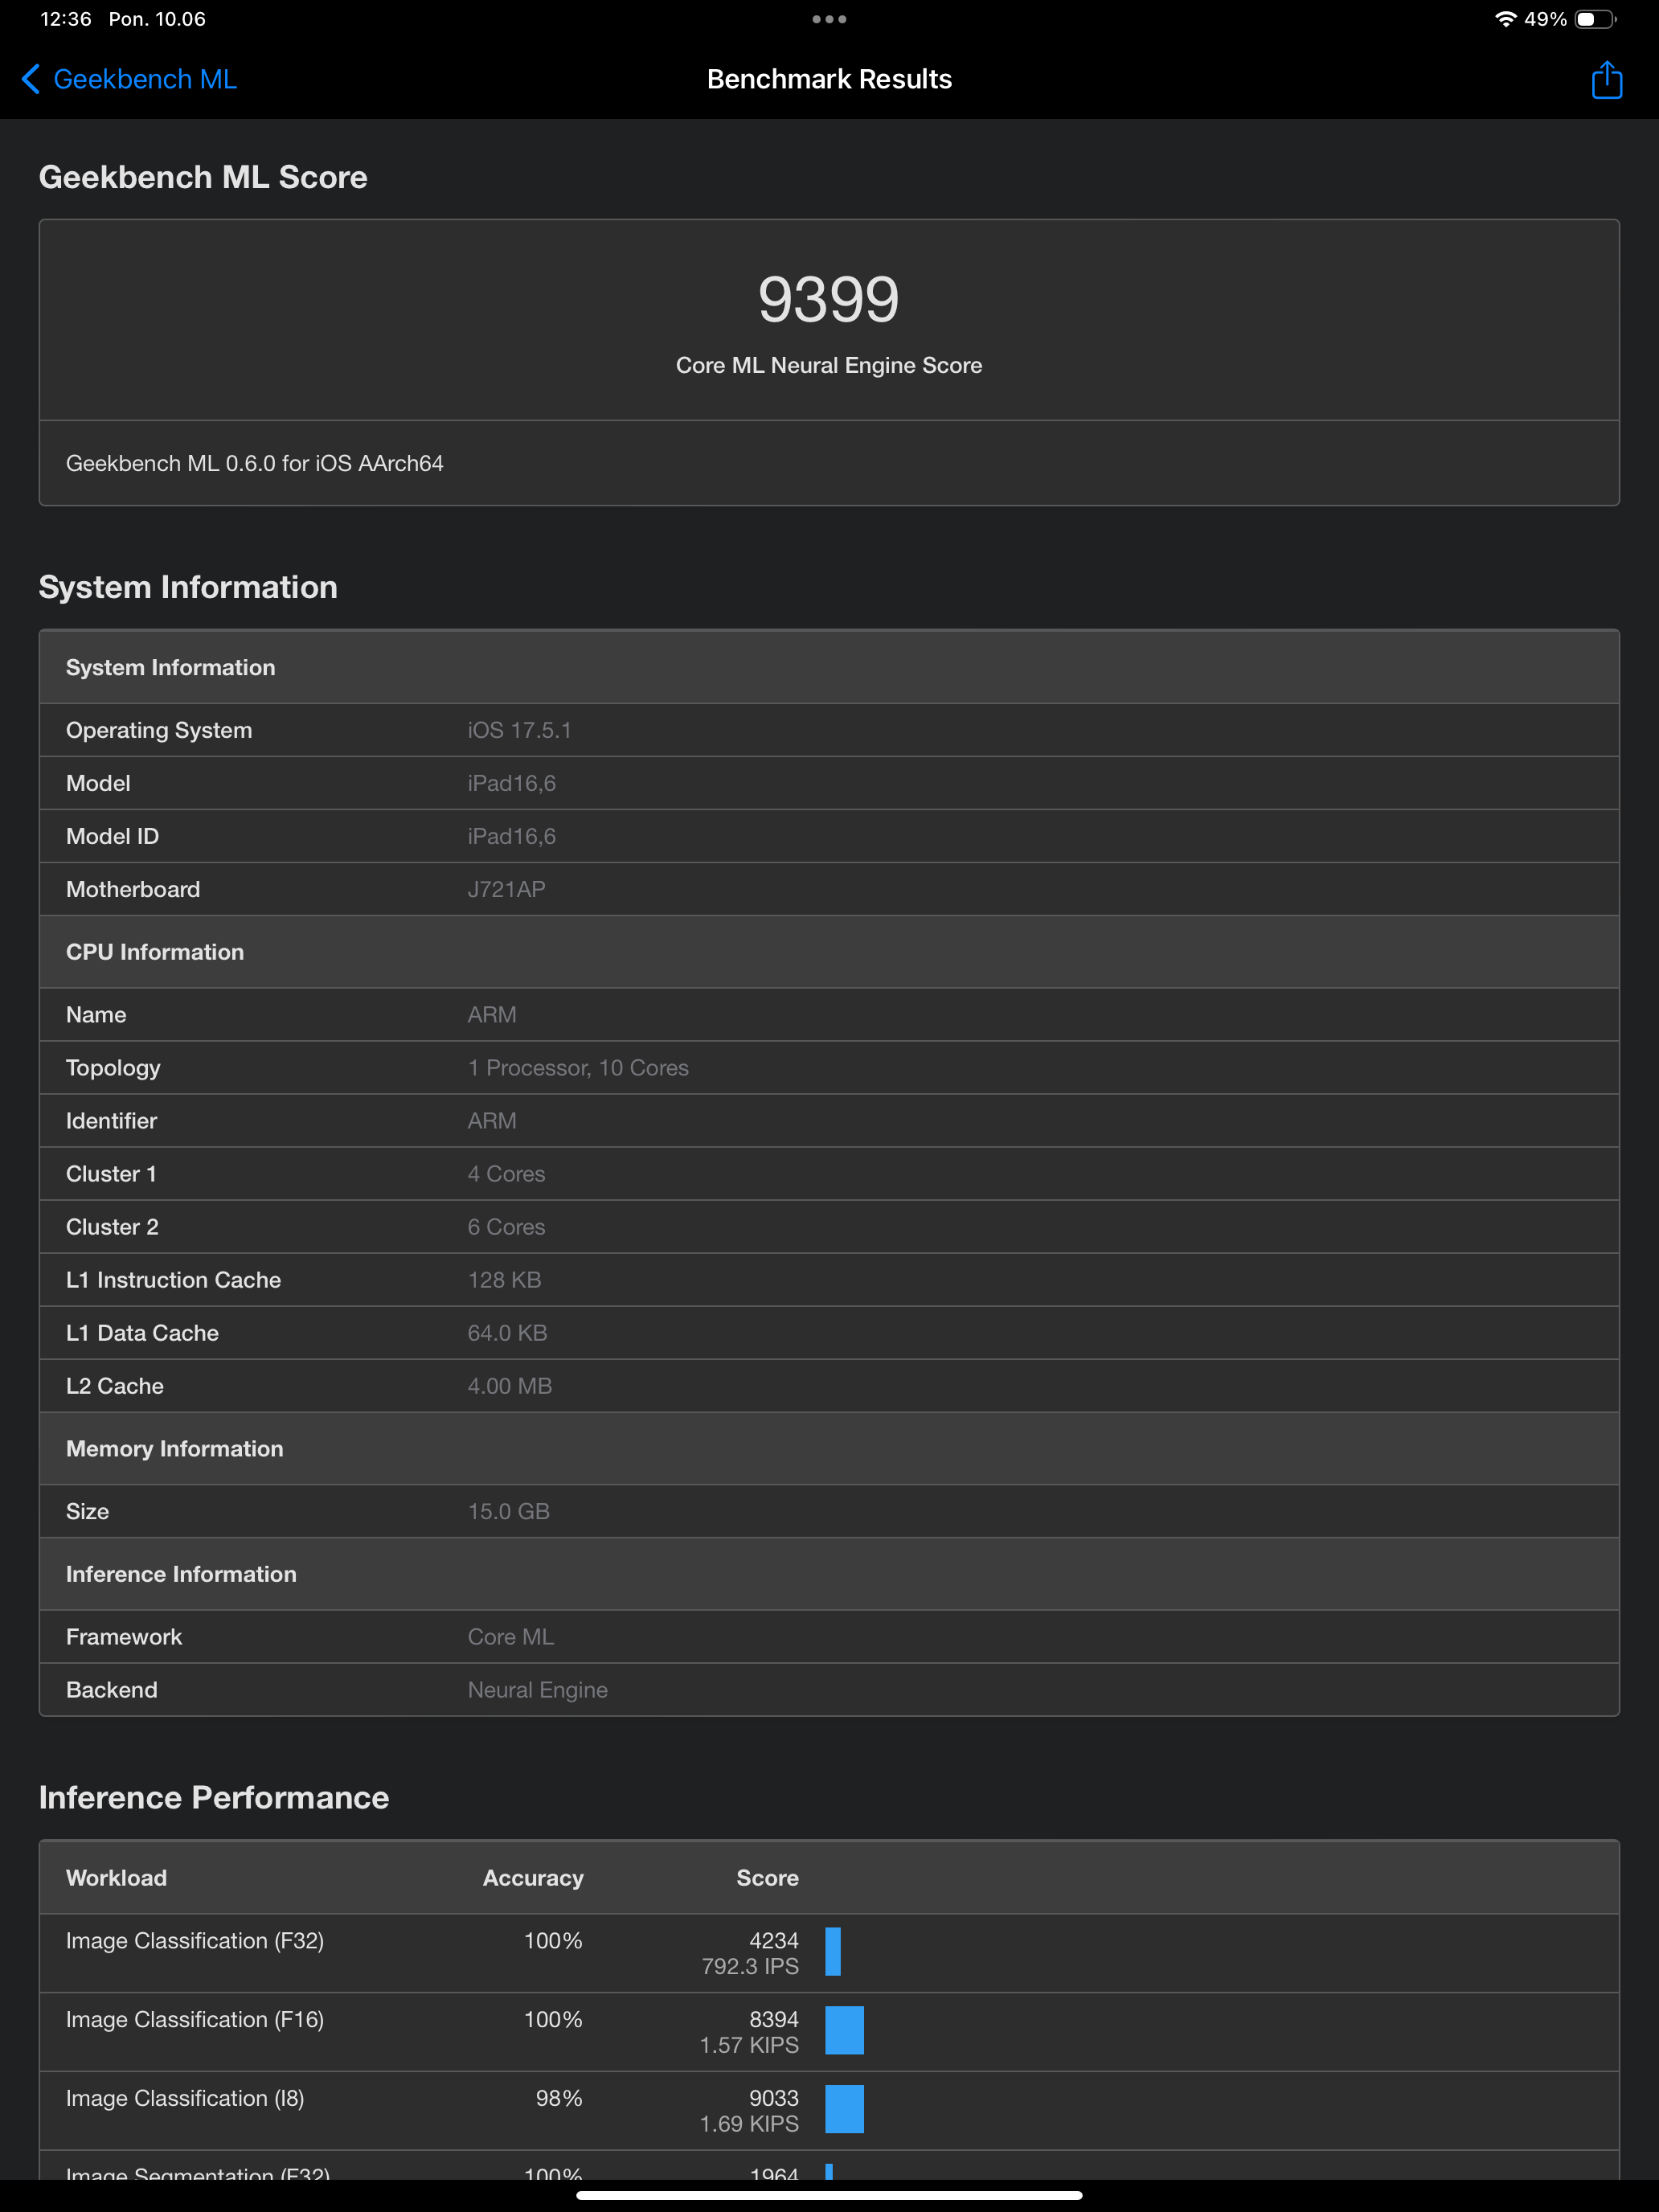Image resolution: width=1659 pixels, height=2212 pixels.
Task: Tap the Workload column header
Action: (x=116, y=1878)
